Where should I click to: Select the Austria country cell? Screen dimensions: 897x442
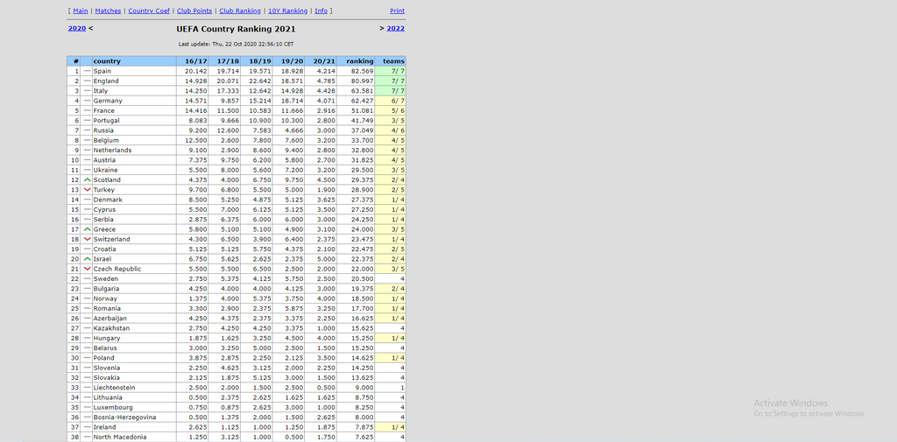134,160
